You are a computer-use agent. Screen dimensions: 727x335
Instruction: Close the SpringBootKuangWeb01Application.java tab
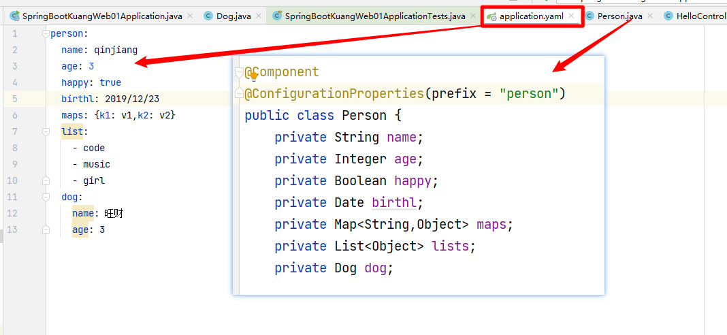click(x=190, y=16)
